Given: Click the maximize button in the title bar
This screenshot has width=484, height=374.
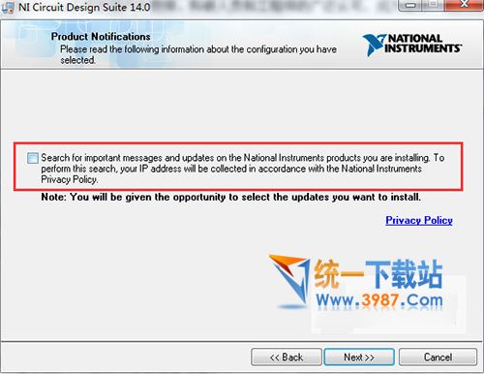Looking at the screenshot, I should (434, 5).
